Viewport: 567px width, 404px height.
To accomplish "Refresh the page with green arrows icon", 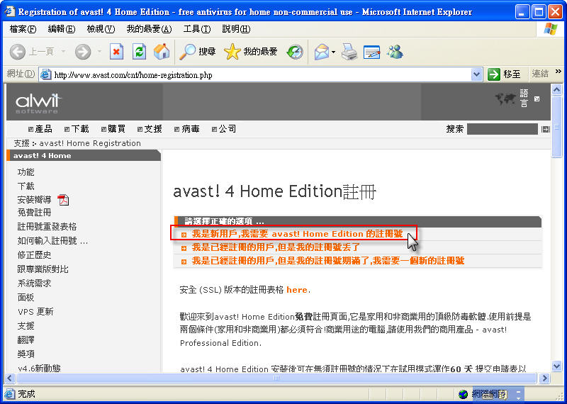I will coord(139,52).
